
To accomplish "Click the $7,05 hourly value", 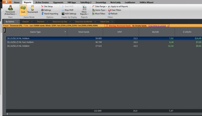I will (x=199, y=42).
